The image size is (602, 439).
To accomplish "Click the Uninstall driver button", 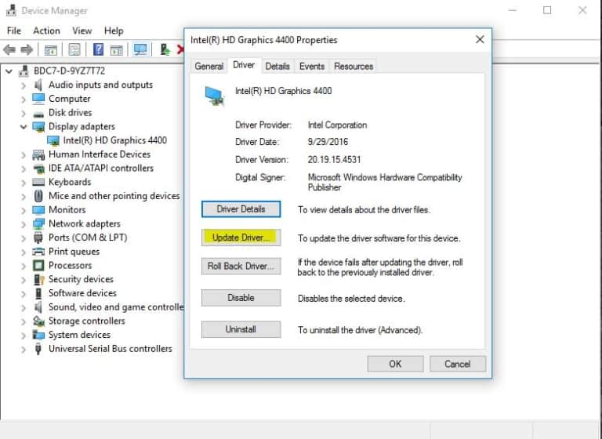I will point(241,329).
